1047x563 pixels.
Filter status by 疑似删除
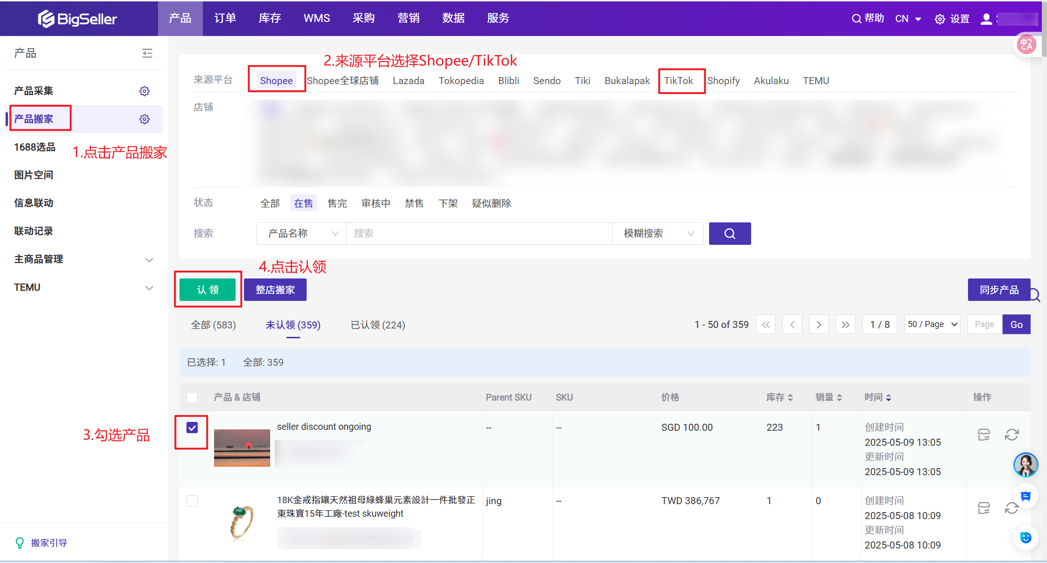point(491,203)
